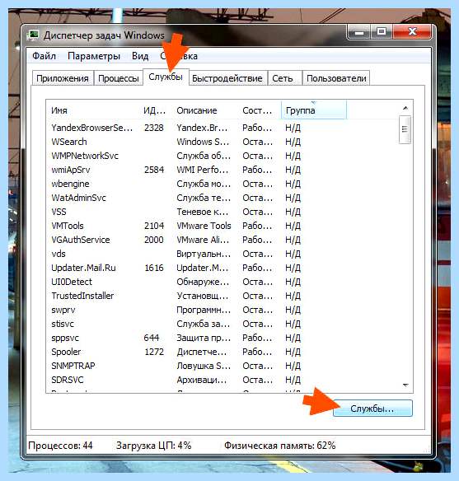The width and height of the screenshot is (459, 481).
Task: Click PID 2104 cell
Action: [x=154, y=226]
